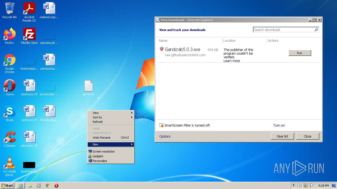Expand the Sort by submenu
Screen dimensions: 337x189
[x=111, y=117]
